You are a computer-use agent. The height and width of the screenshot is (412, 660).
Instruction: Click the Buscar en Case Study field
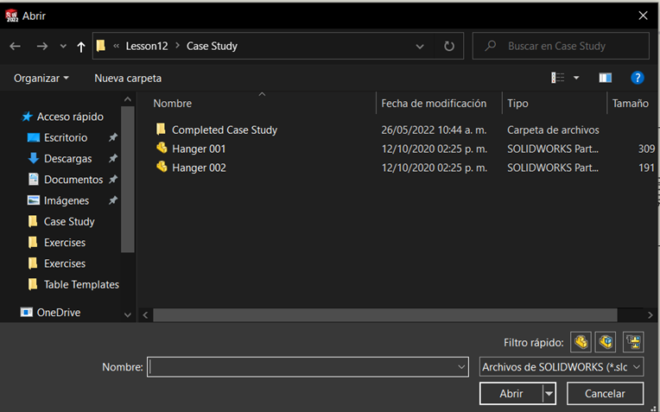(561, 46)
